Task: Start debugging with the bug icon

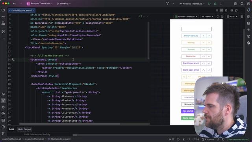Action: (215, 4)
